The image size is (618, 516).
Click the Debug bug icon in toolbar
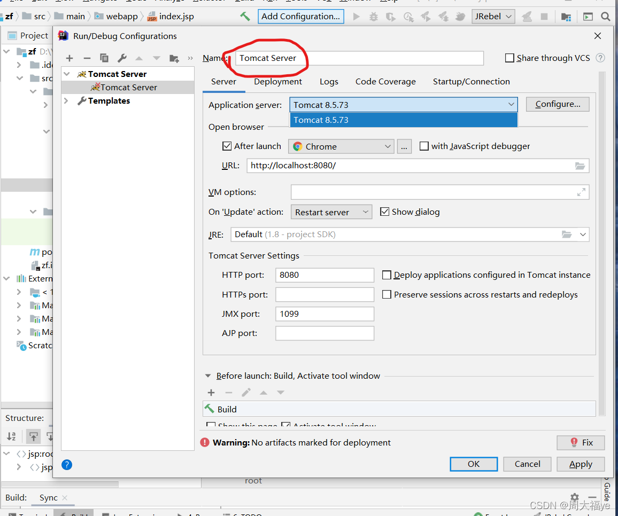click(x=373, y=17)
